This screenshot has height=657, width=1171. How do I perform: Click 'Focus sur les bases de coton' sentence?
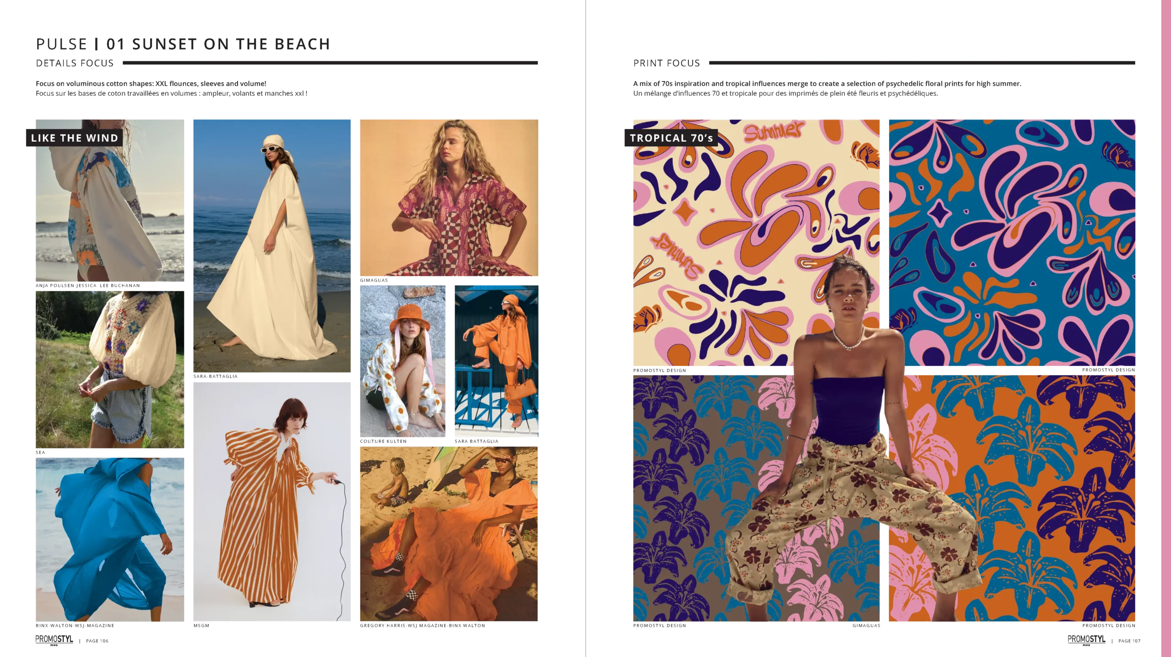click(x=172, y=93)
